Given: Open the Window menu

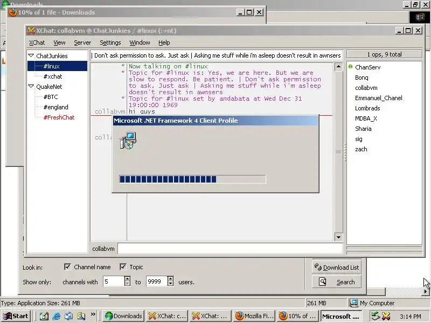Looking at the screenshot, I should [140, 43].
